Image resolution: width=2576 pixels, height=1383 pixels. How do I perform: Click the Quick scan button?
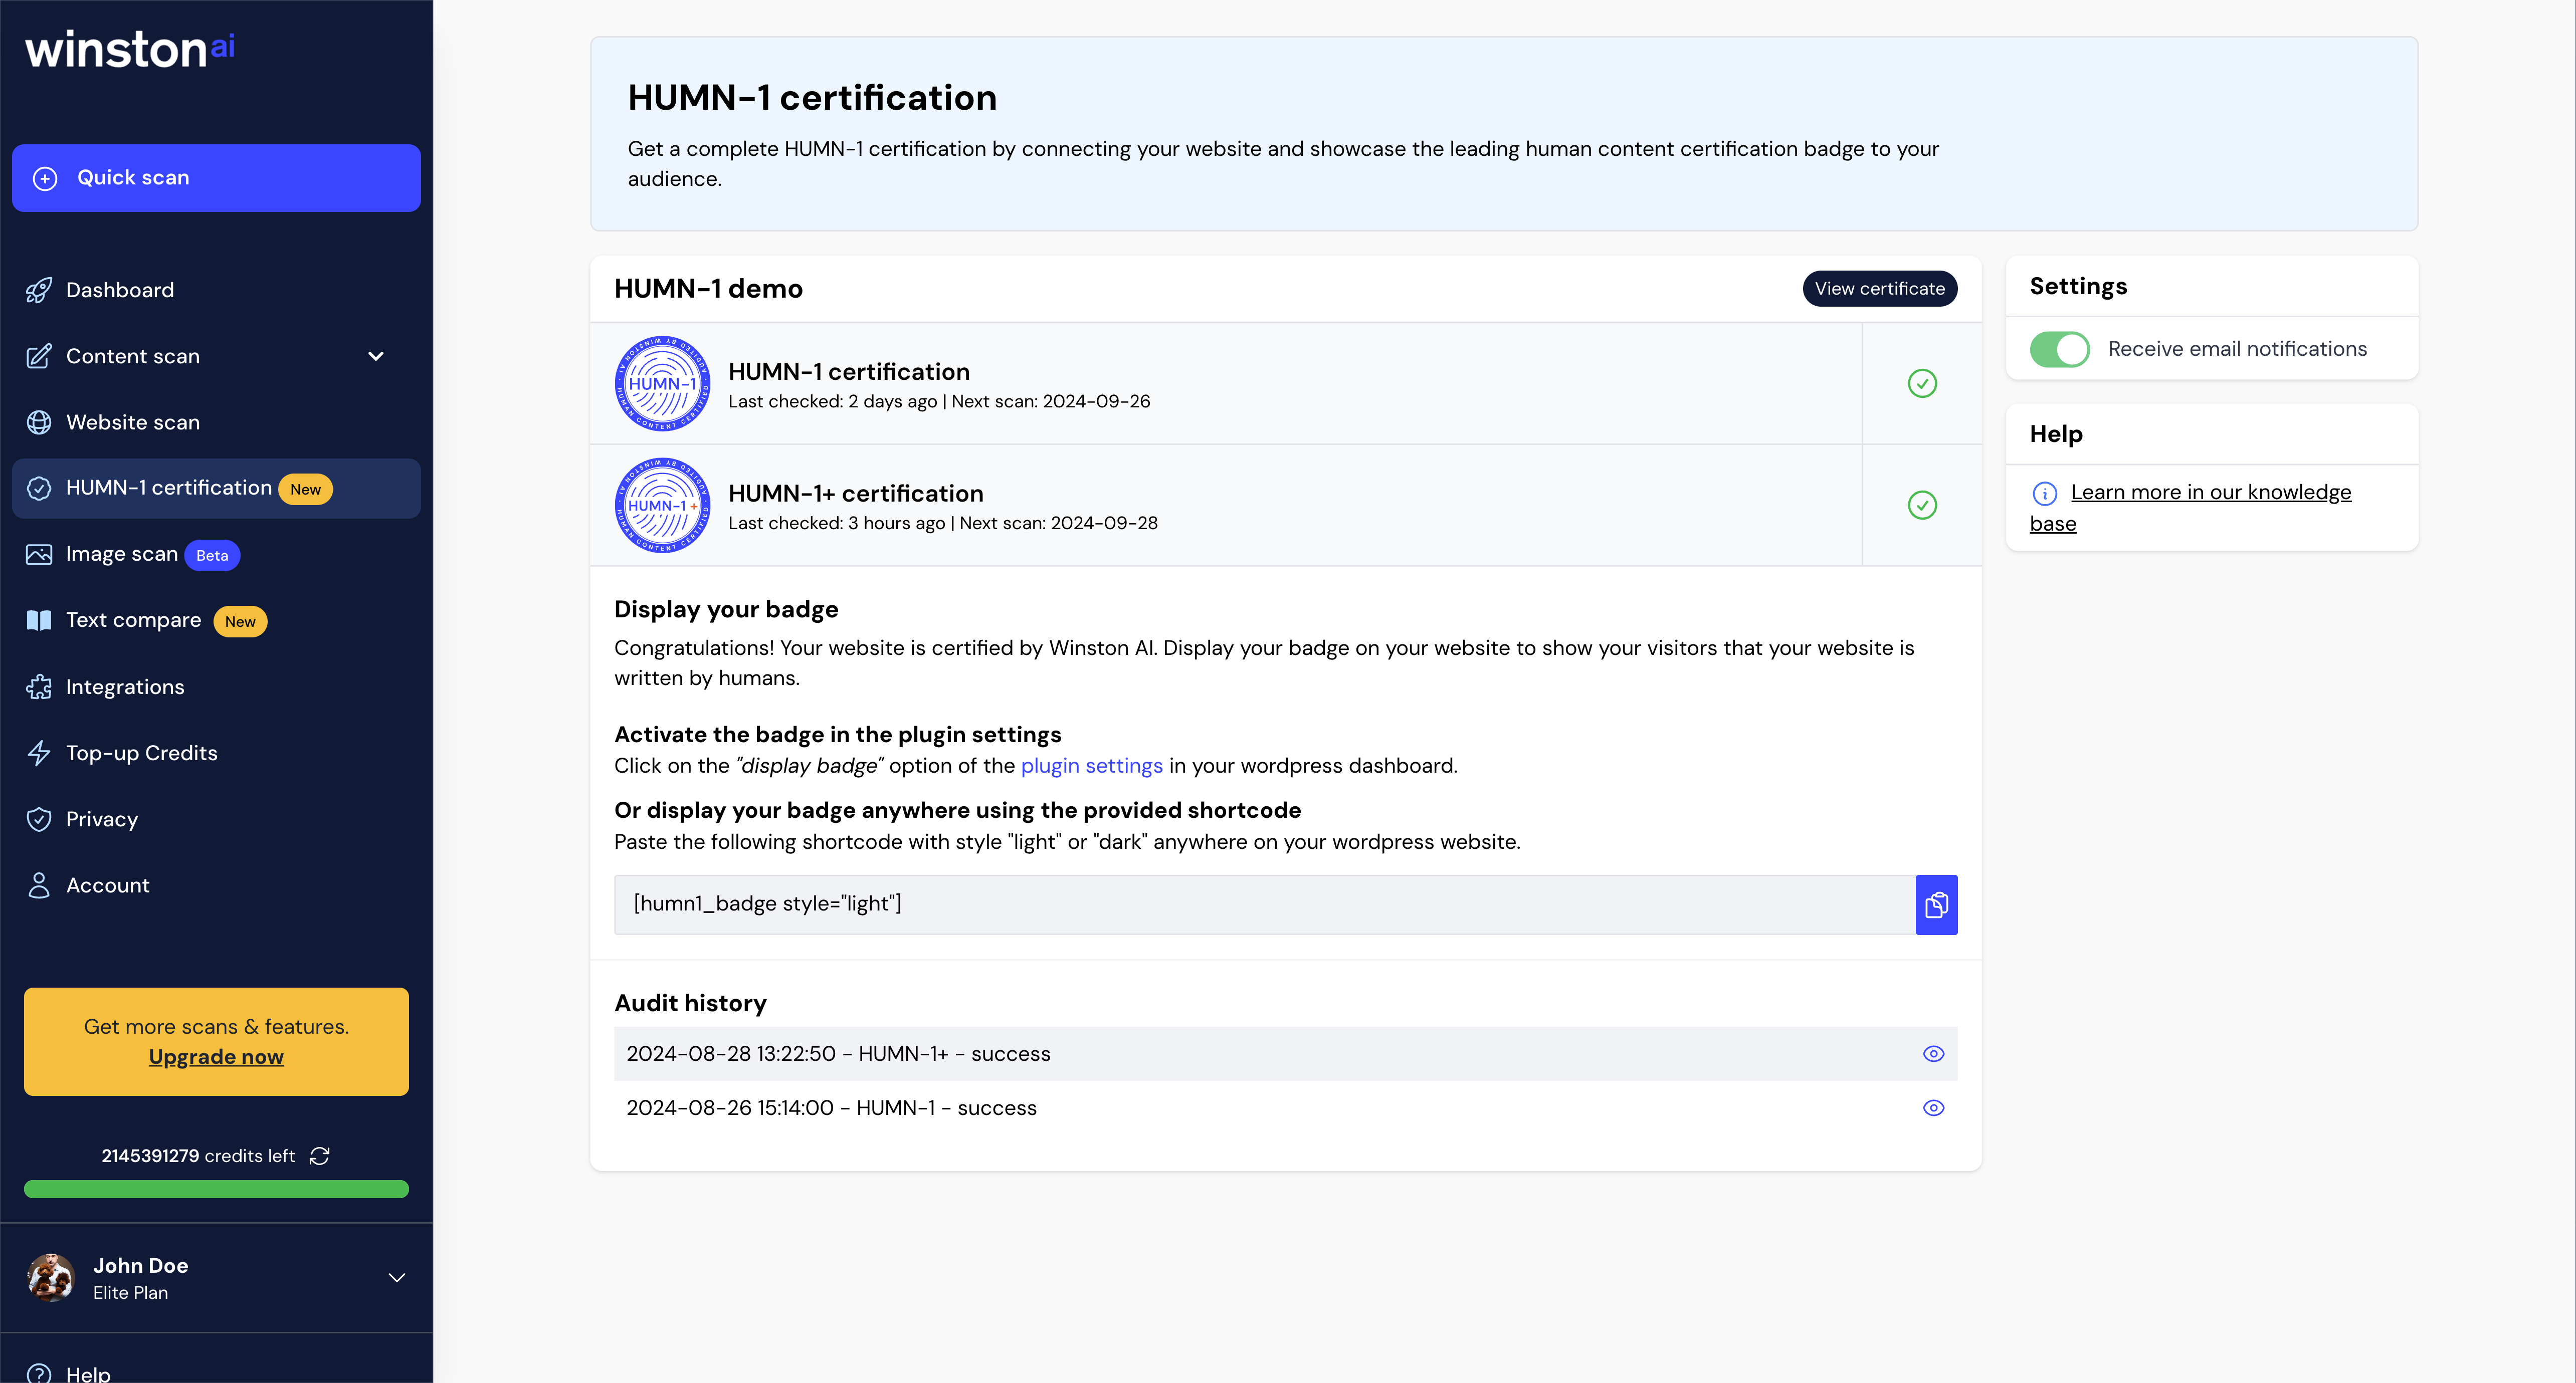click(216, 178)
